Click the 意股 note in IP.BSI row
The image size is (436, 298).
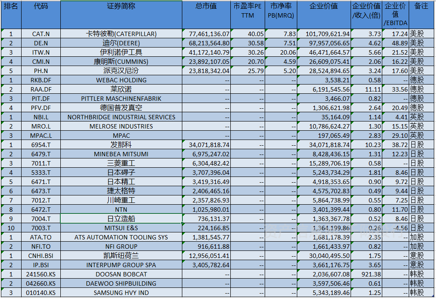[x=421, y=265]
